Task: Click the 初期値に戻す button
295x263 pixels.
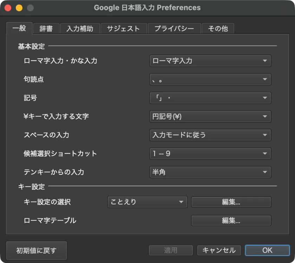Action: (x=37, y=251)
